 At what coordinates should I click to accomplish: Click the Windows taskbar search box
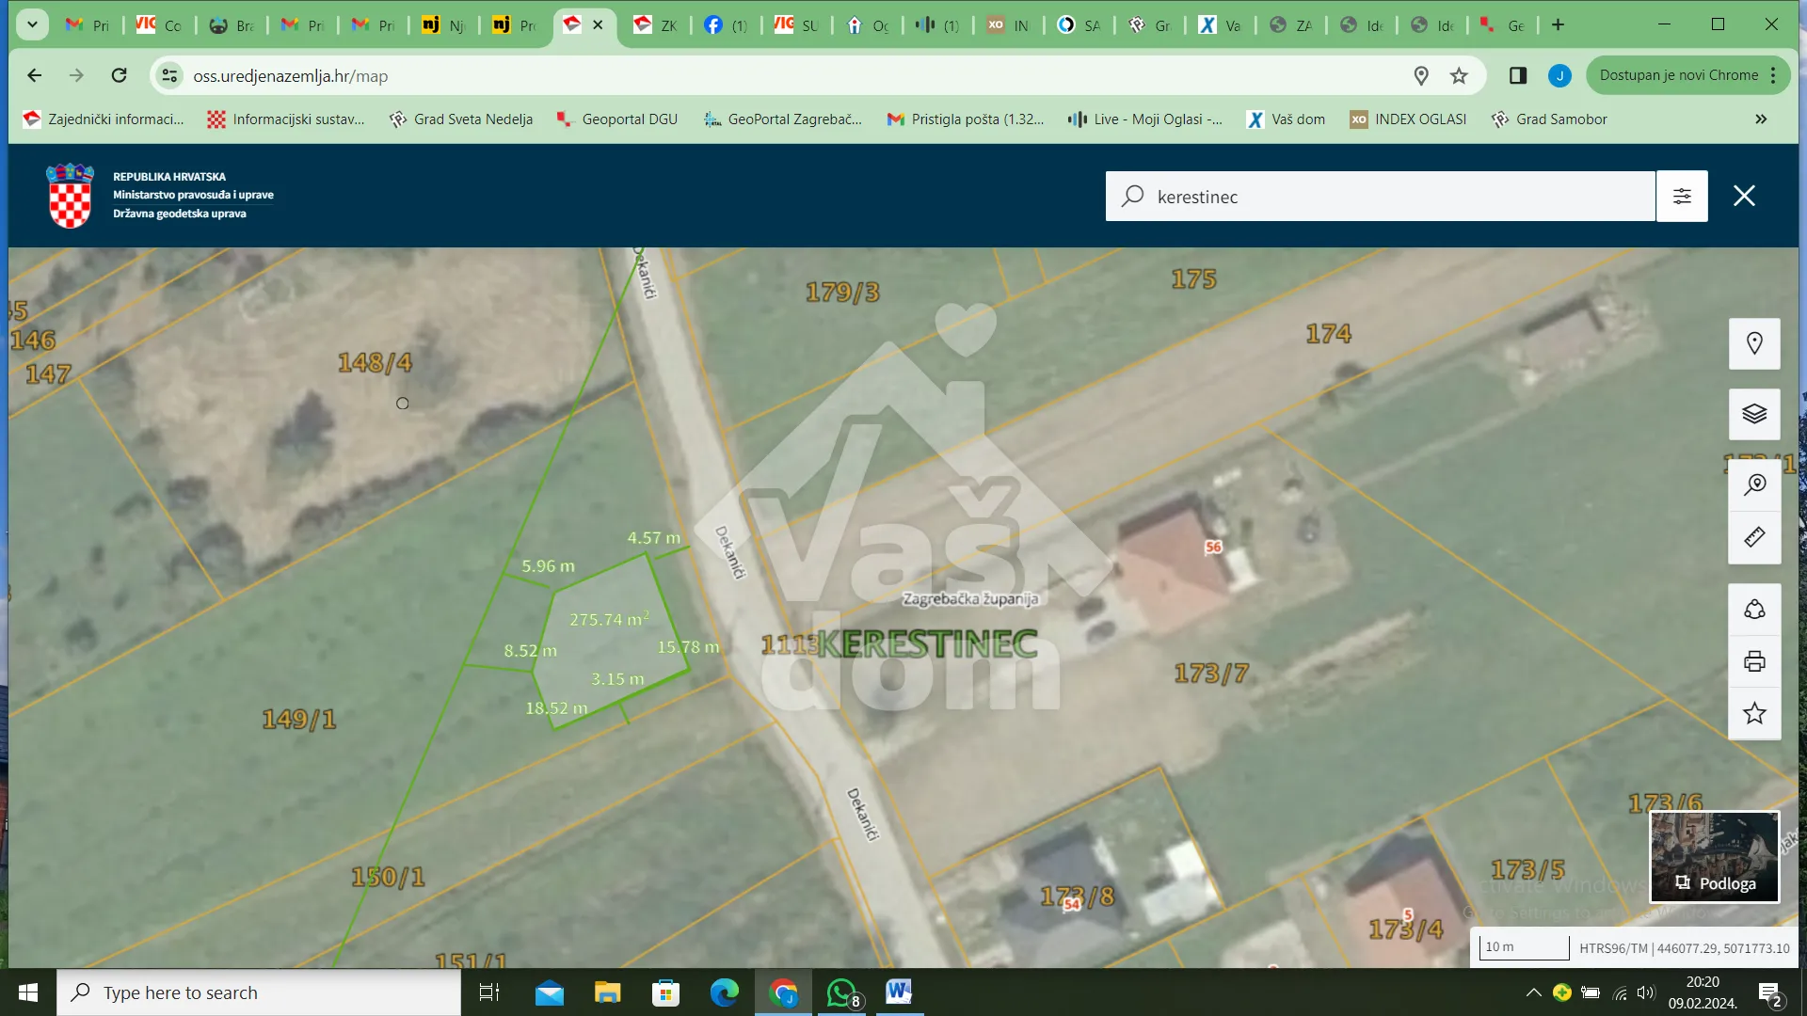tap(259, 992)
